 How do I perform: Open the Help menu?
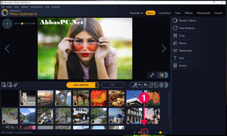click(x=47, y=7)
